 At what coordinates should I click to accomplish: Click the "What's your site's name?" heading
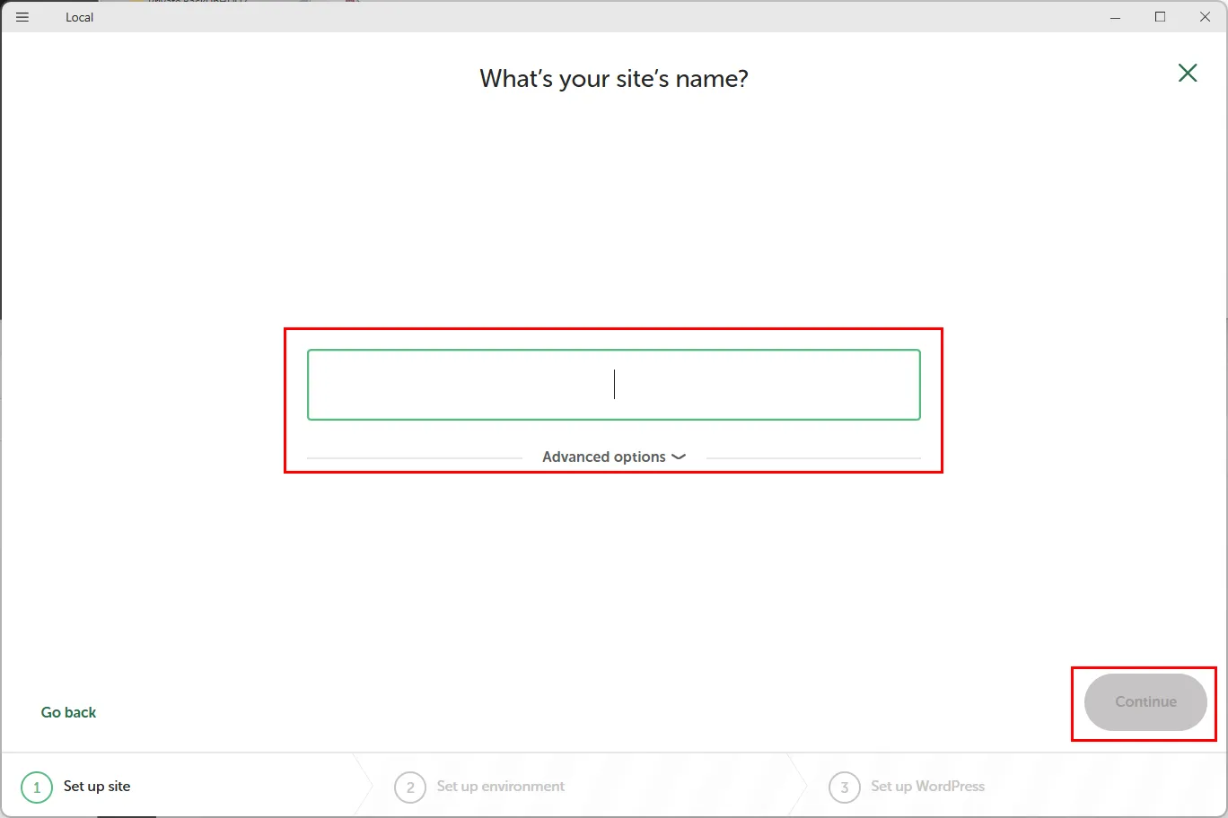[614, 79]
